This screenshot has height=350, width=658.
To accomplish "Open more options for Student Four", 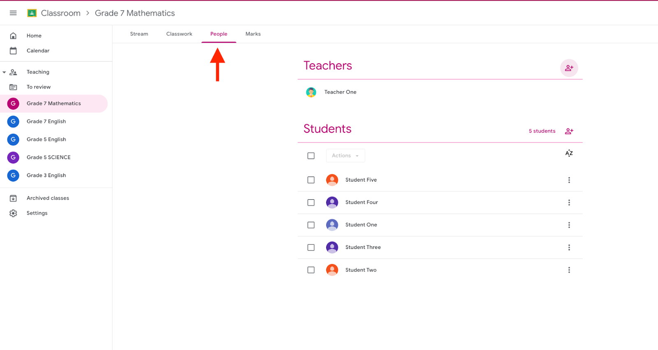I will (x=569, y=203).
